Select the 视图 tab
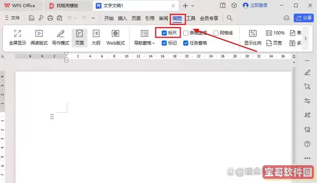 tap(177, 19)
